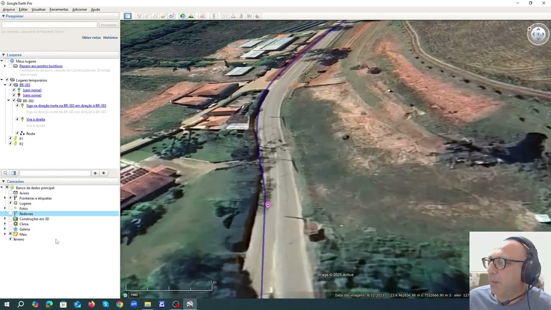Click the Obter rotas link
The height and width of the screenshot is (310, 551).
pos(91,37)
